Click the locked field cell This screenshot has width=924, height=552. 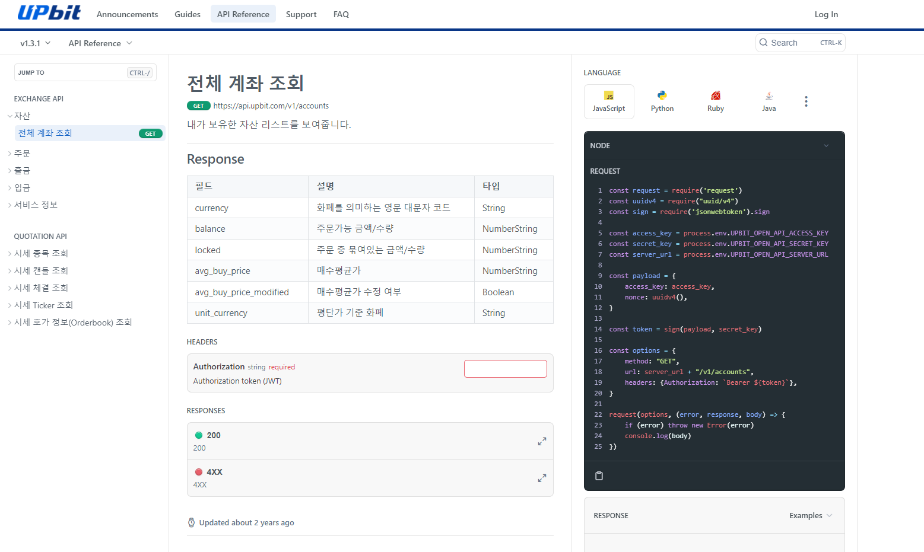click(x=248, y=250)
